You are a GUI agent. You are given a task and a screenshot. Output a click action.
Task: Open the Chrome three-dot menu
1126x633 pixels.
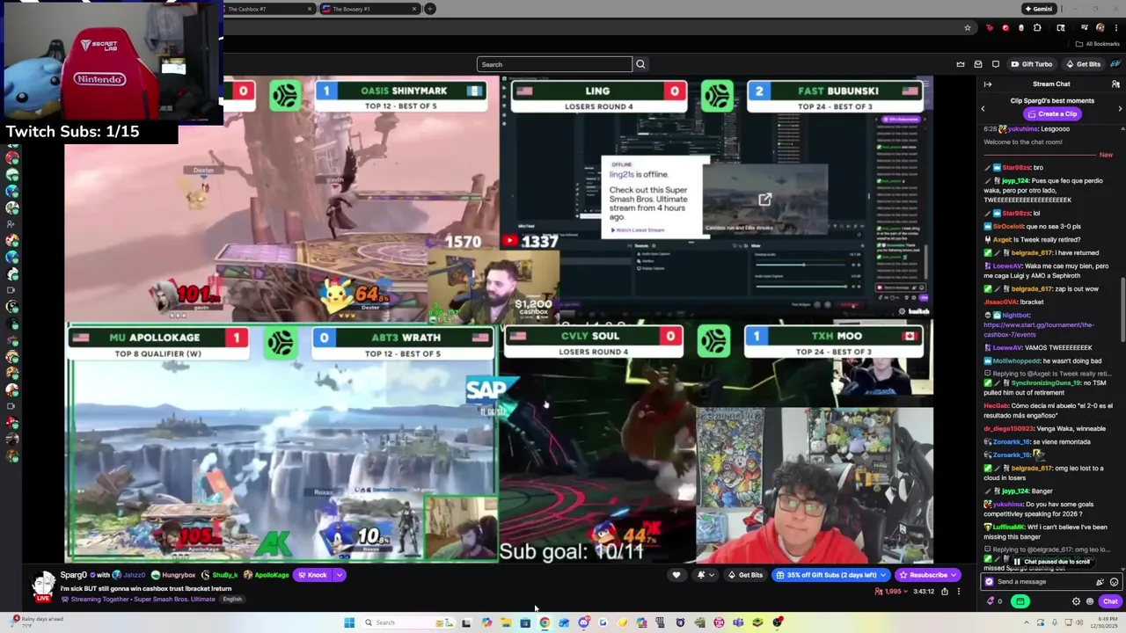[1115, 27]
